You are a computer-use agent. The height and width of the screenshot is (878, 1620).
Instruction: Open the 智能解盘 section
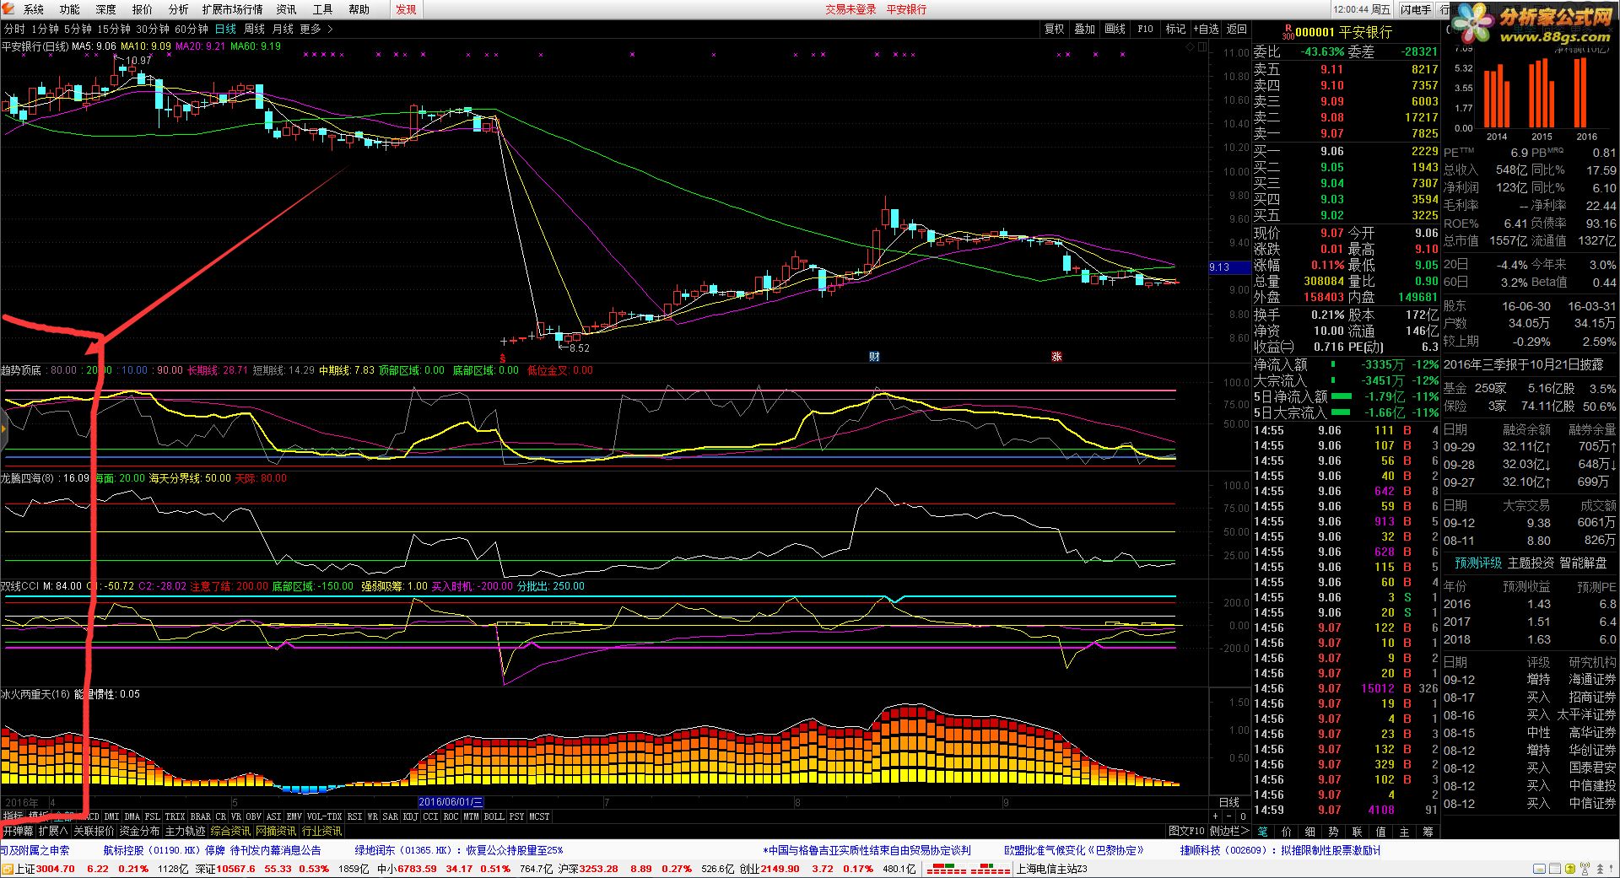click(x=1583, y=563)
